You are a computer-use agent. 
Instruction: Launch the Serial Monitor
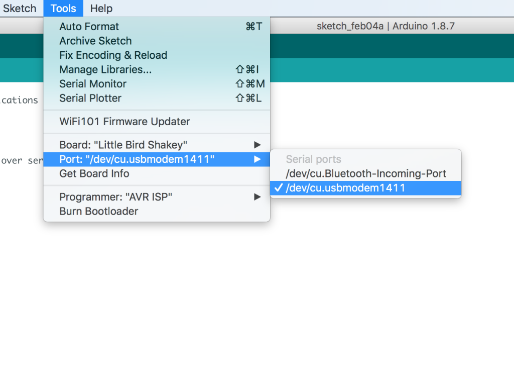click(157, 84)
